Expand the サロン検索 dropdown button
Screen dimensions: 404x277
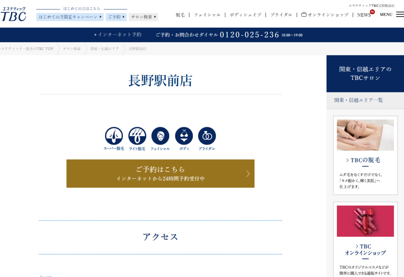(x=143, y=17)
